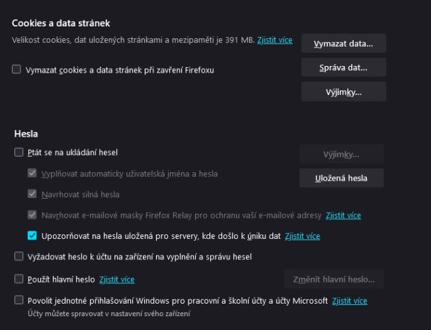Open Zjistit více link for Firefox Relay
The height and width of the screenshot is (330, 431).
(343, 216)
